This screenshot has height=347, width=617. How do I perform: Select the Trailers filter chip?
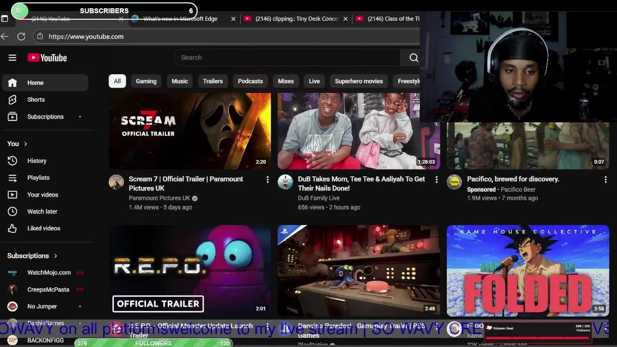tap(213, 81)
